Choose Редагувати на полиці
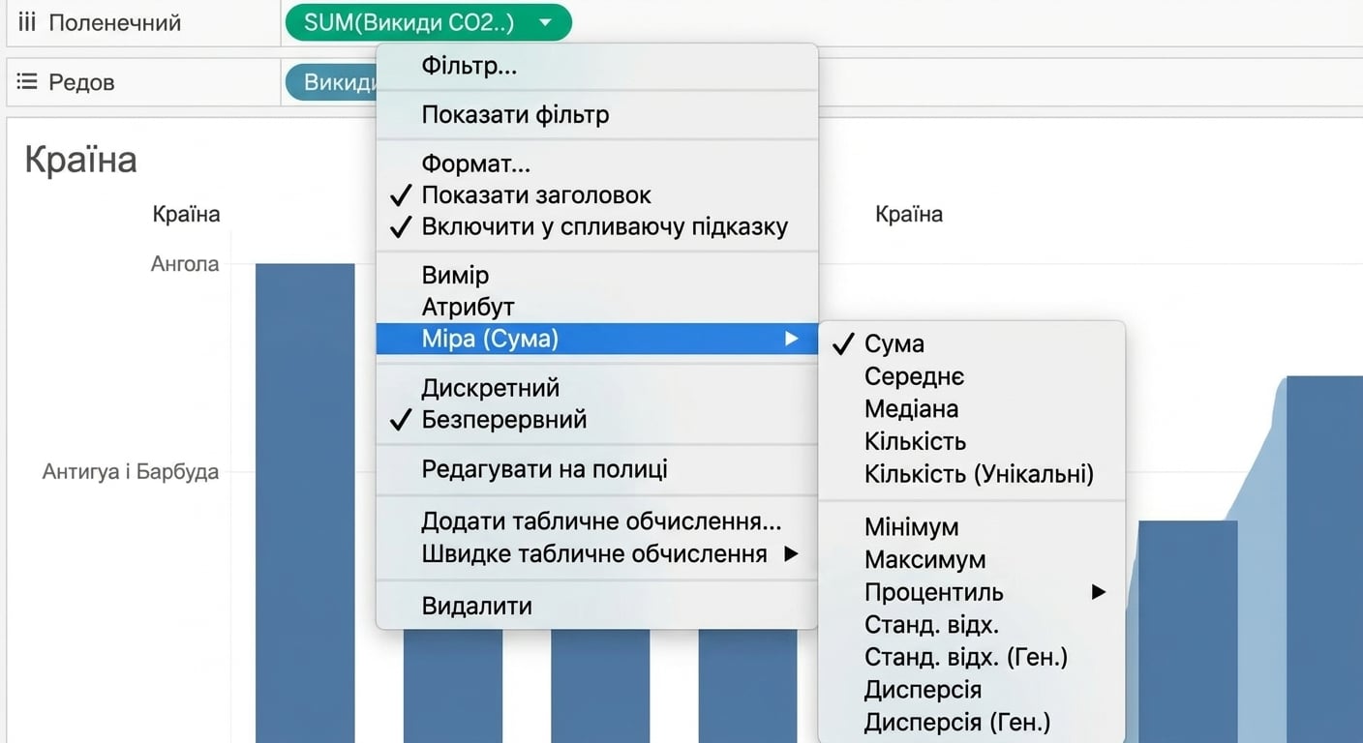 click(x=597, y=470)
